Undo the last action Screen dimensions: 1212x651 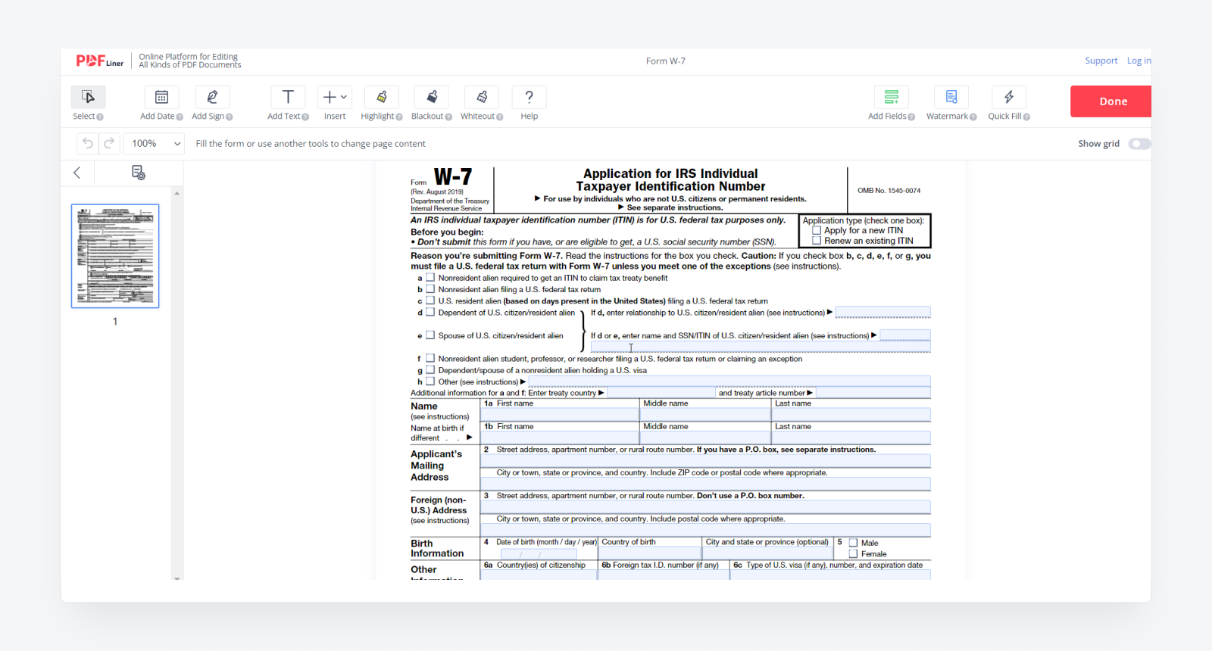pyautogui.click(x=88, y=143)
